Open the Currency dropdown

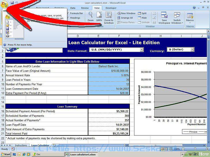tap(192, 49)
